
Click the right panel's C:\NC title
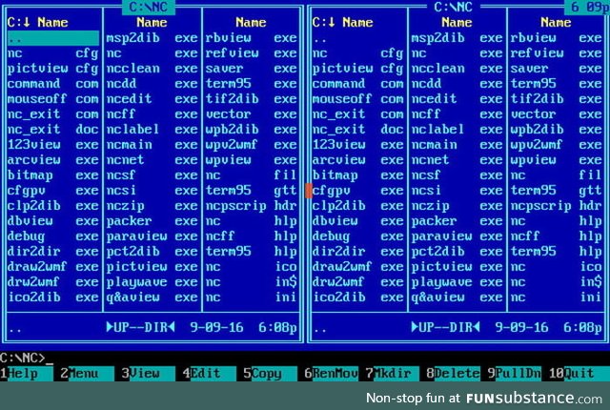point(454,7)
